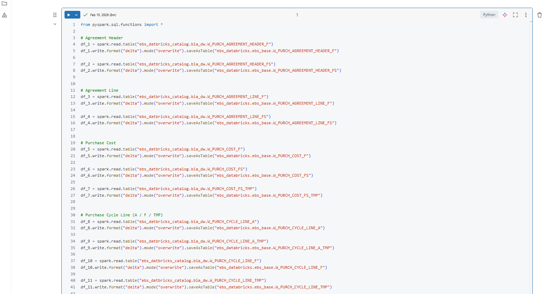Collapse the code cell using chevron
558x294 pixels.
tap(55, 24)
